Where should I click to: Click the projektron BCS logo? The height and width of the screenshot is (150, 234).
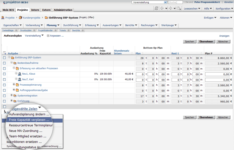coord(16,2)
